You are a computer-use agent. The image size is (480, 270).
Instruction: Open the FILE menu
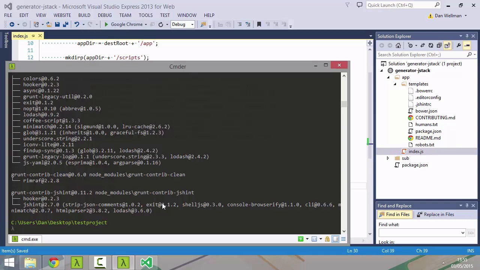[x=8, y=15]
